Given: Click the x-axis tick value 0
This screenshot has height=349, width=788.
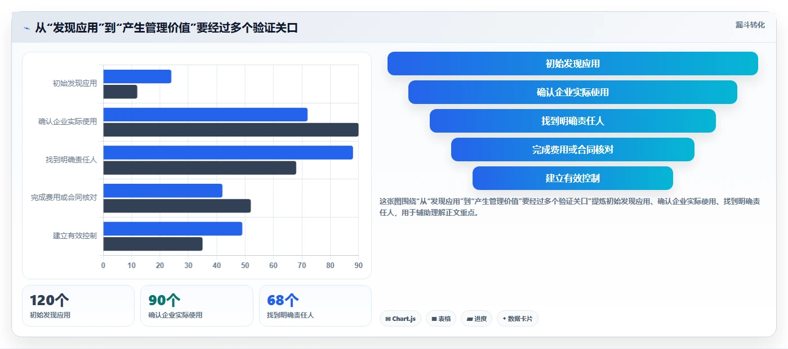Looking at the screenshot, I should tap(103, 265).
